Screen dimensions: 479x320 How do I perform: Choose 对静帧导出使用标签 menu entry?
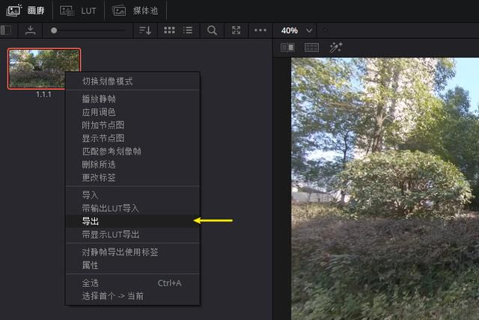click(x=133, y=252)
